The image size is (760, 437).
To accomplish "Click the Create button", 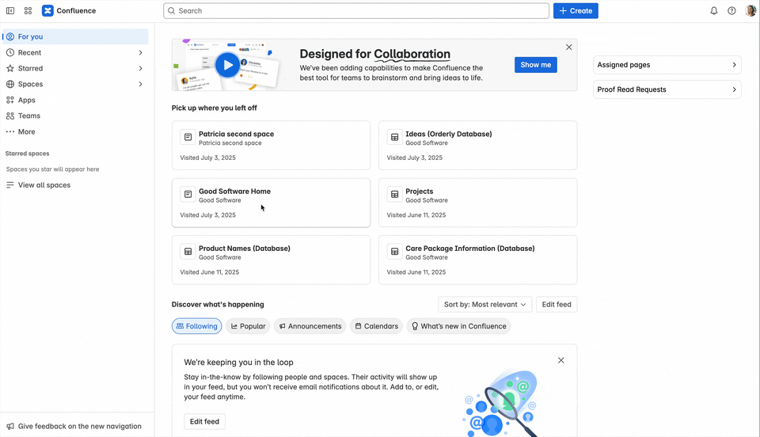I will 576,10.
